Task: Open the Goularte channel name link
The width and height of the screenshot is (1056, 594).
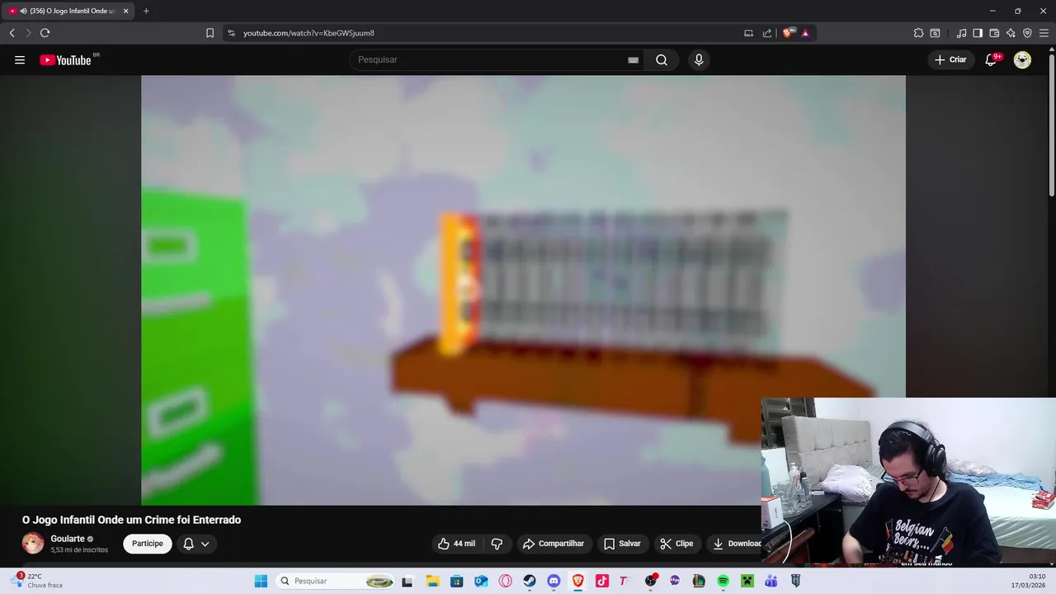Action: (x=68, y=539)
